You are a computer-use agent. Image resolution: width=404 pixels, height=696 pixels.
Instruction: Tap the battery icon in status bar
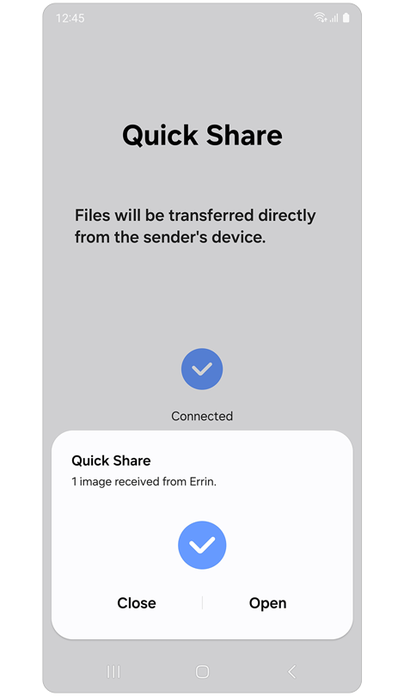click(346, 18)
